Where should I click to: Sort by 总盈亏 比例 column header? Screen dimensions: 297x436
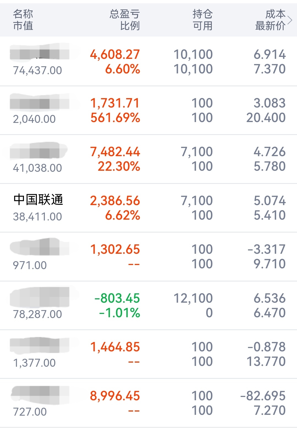(125, 20)
